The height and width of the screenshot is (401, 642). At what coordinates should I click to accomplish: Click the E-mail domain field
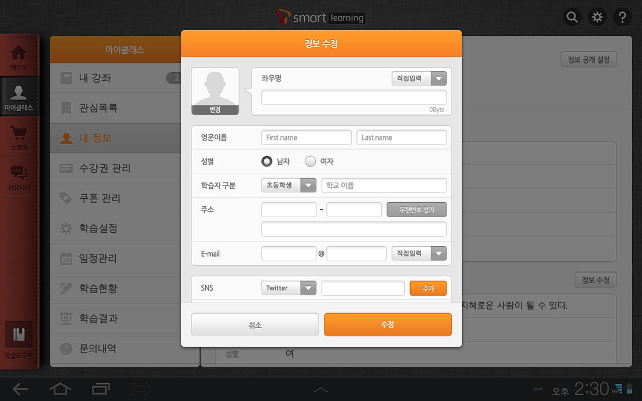point(356,253)
